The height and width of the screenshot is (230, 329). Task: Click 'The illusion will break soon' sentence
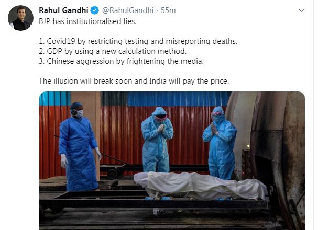[134, 81]
